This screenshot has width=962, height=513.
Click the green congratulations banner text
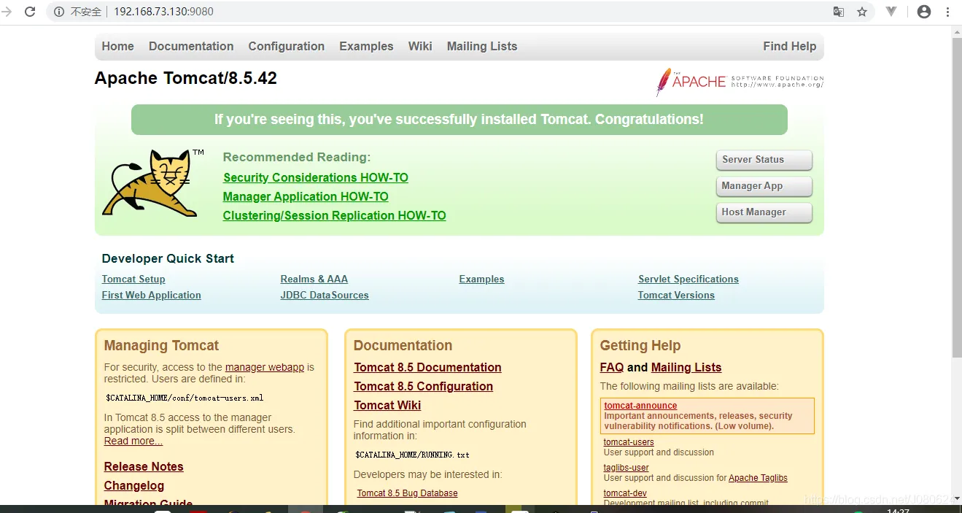(459, 120)
